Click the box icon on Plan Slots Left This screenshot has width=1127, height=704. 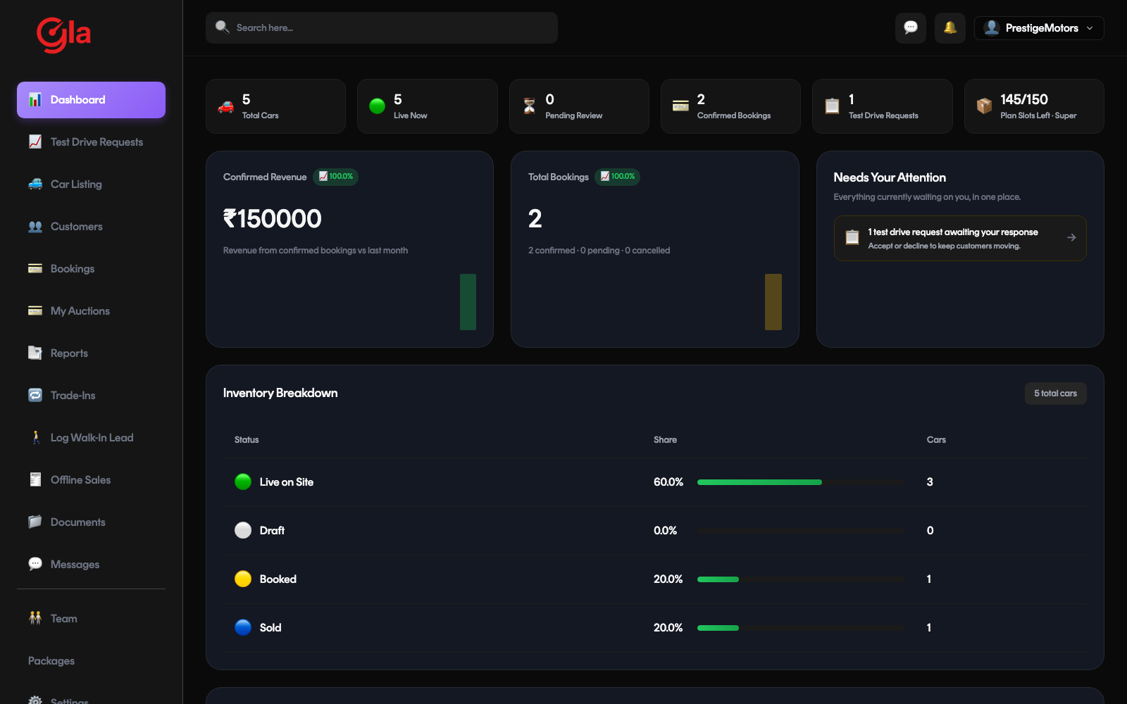(984, 106)
